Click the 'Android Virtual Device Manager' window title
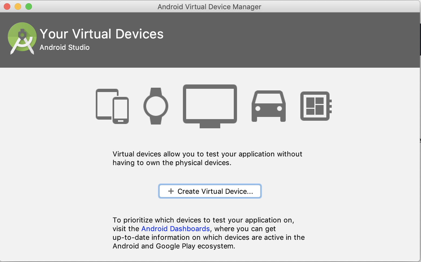This screenshot has height=262, width=421. pyautogui.click(x=209, y=7)
